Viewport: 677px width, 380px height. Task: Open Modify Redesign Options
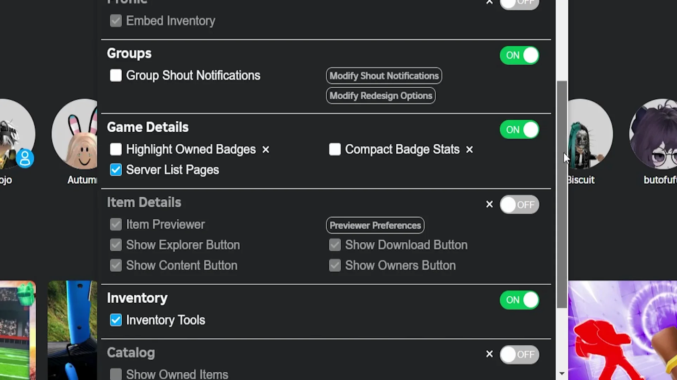coord(381,96)
